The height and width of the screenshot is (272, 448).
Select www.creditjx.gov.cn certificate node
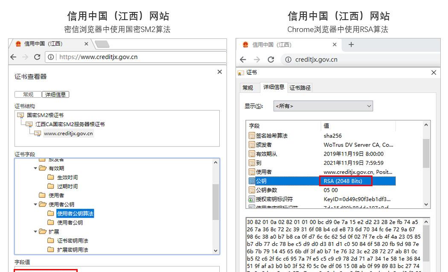(x=68, y=133)
